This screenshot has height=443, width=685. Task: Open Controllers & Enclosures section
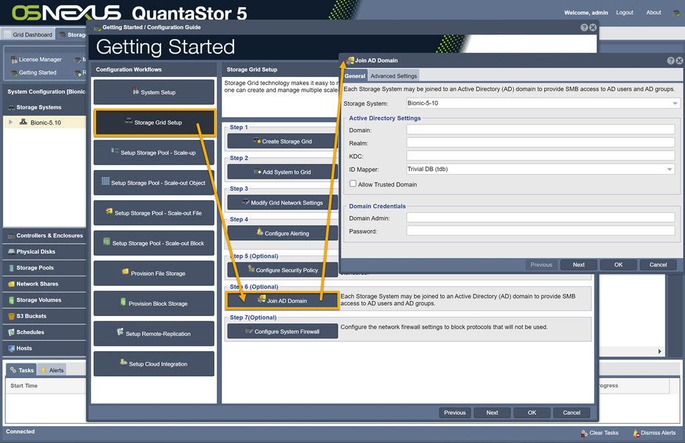tap(45, 236)
